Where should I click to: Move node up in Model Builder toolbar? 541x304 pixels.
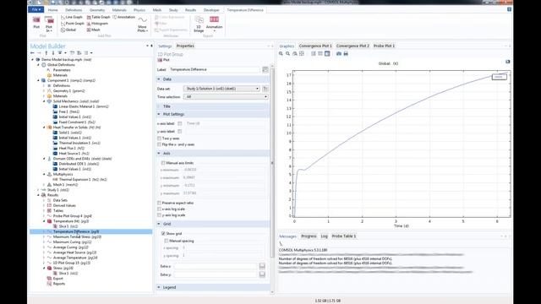46,53
